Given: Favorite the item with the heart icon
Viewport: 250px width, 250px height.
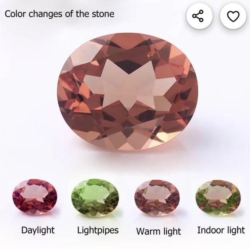Looking at the screenshot, I should pos(233,16).
